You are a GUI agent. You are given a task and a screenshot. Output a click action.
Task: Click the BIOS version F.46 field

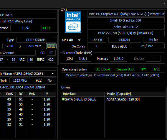26,28
